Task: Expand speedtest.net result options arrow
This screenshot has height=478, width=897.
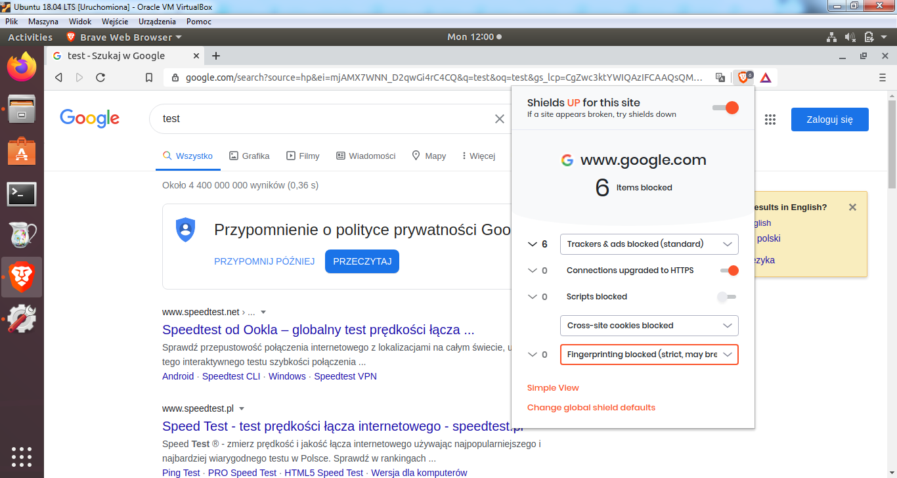Action: 263,312
